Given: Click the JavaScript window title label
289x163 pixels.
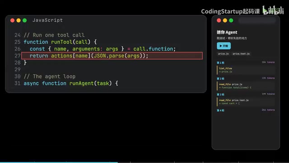Looking at the screenshot, I should pyautogui.click(x=47, y=20).
